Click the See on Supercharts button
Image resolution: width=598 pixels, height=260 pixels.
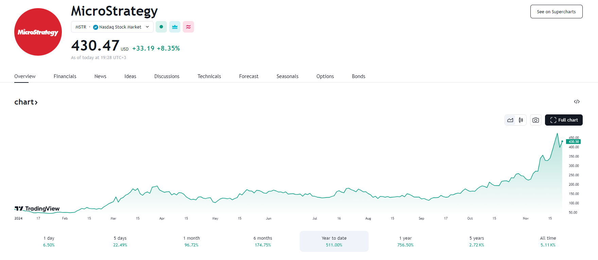tap(556, 12)
